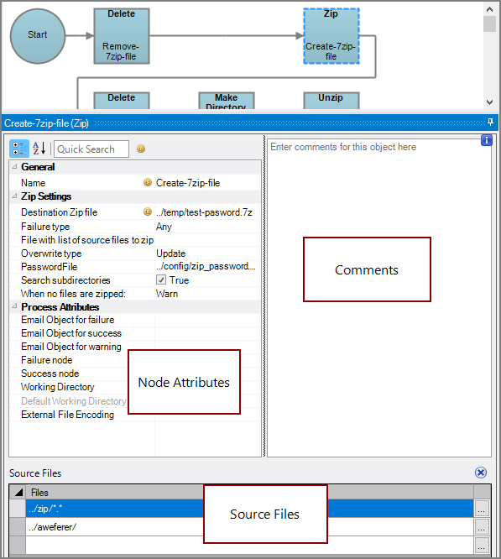
Task: Open the blue info icon in comments pane
Action: (487, 140)
